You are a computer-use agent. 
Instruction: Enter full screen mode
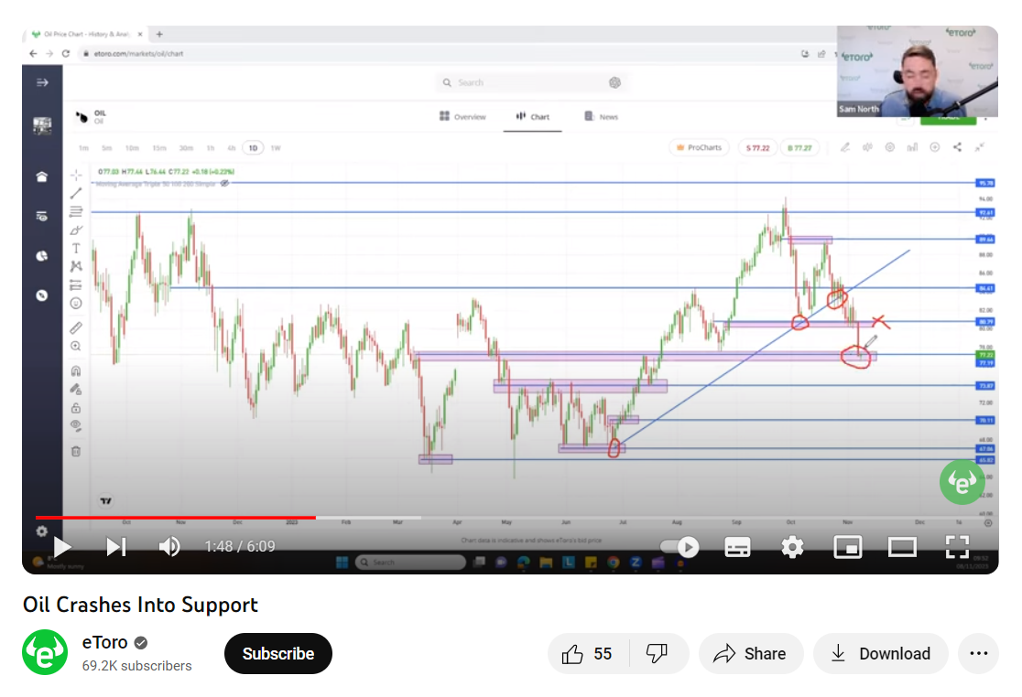957,547
